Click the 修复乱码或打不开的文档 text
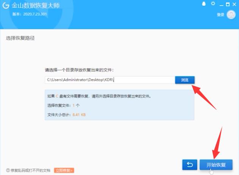The image size is (239, 175). [x=30, y=170]
